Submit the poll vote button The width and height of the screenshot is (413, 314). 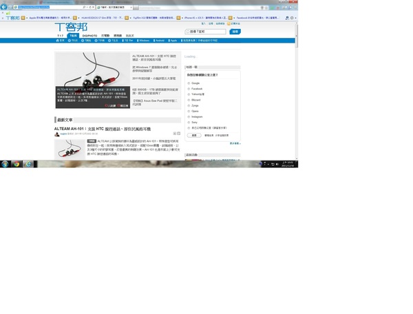[194, 136]
